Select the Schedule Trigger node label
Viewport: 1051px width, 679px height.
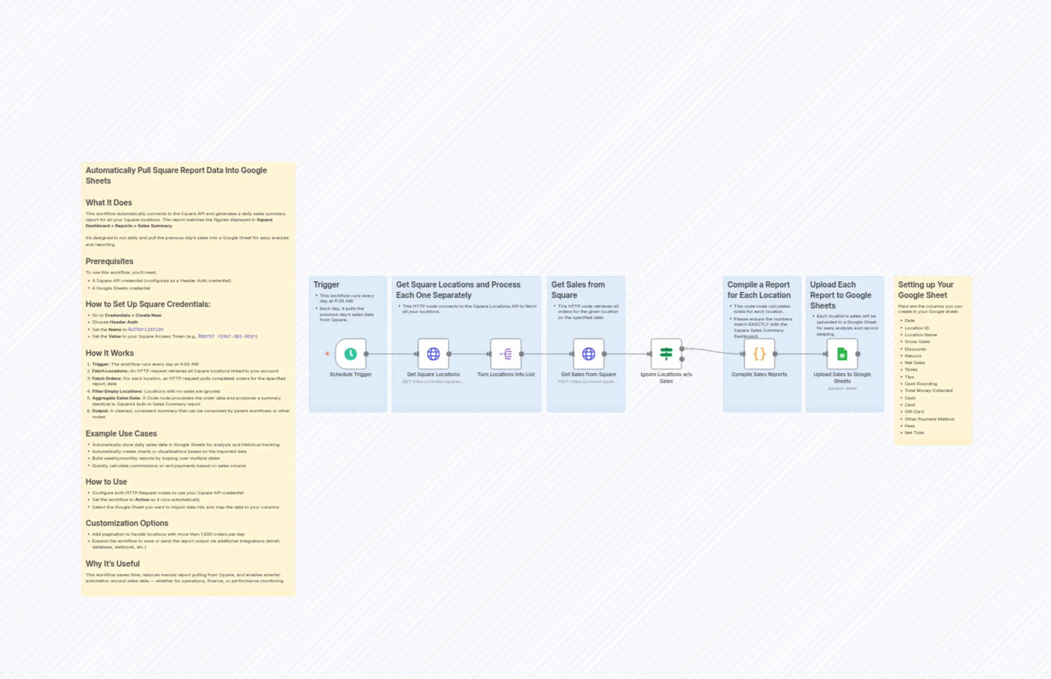coord(351,374)
